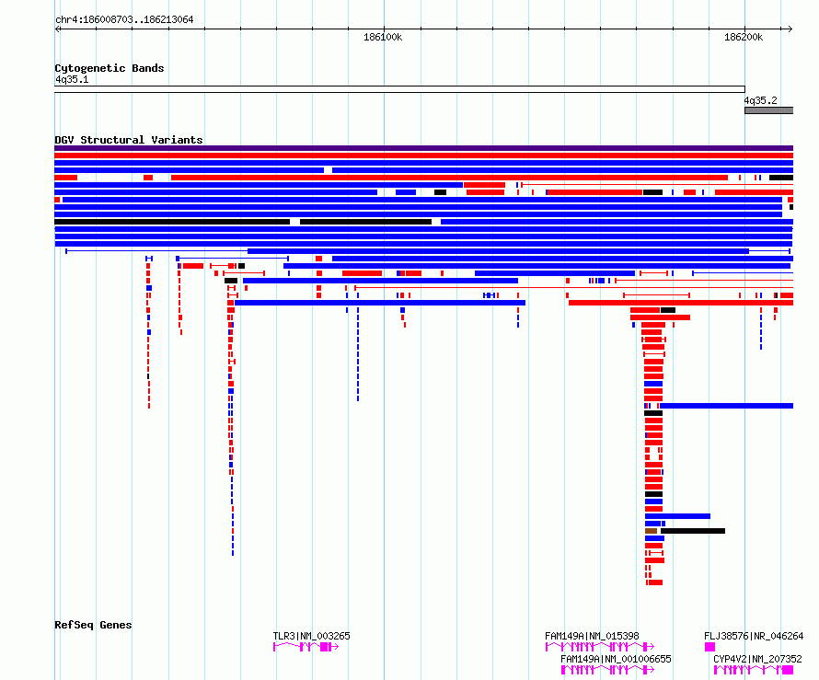The width and height of the screenshot is (819, 680).
Task: Click the FAM149A|NM_015398 gene label
Action: pyautogui.click(x=592, y=636)
